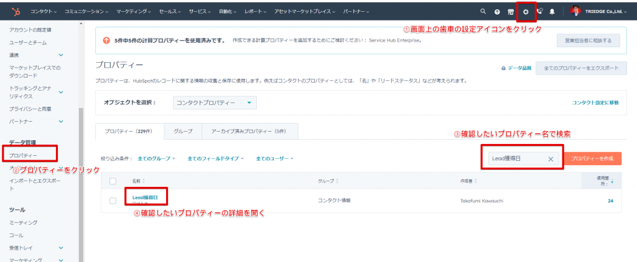Image resolution: width=637 pixels, height=262 pixels.
Task: Open the gear settings icon
Action: tap(526, 12)
